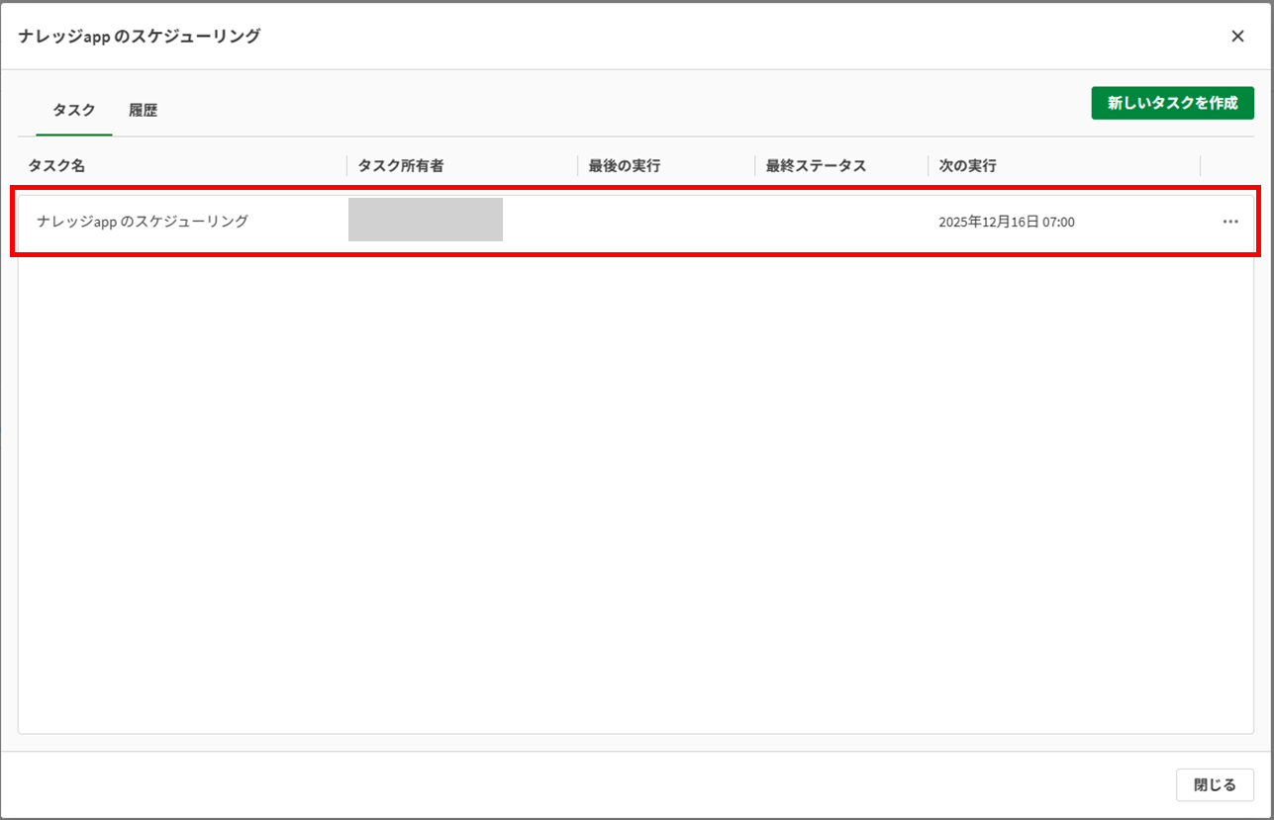
Task: Click the 新しいタスクを作成 button
Action: click(x=1172, y=103)
